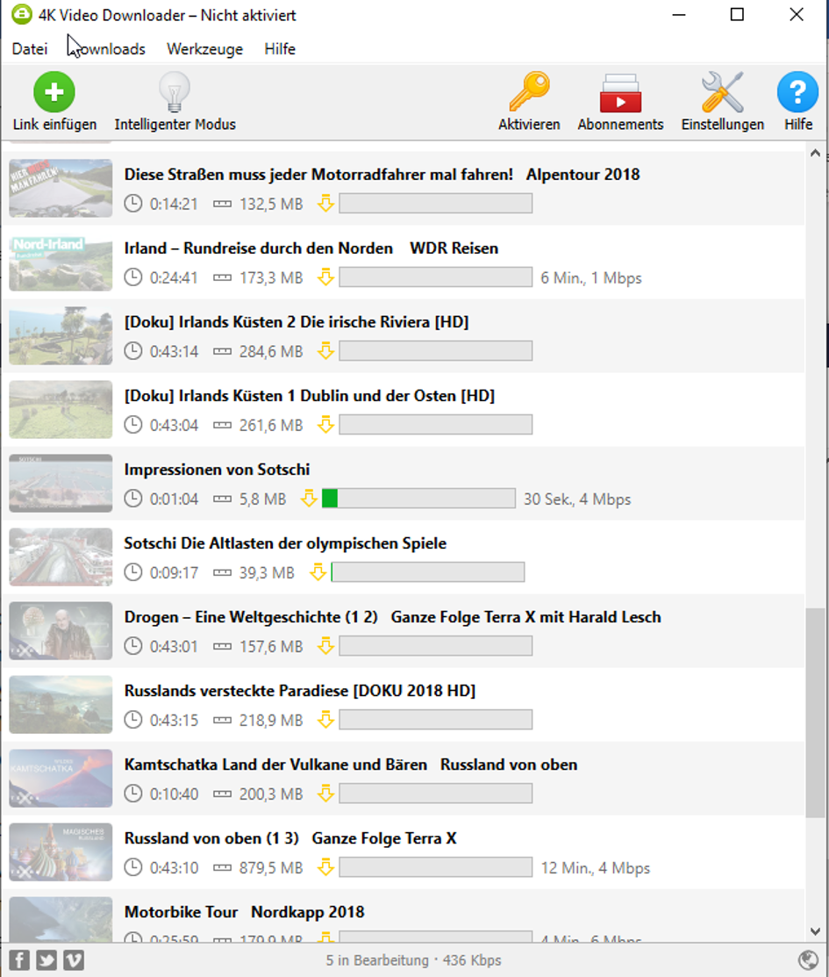The image size is (829, 977).
Task: Open Aktivieren key icon
Action: tap(529, 92)
